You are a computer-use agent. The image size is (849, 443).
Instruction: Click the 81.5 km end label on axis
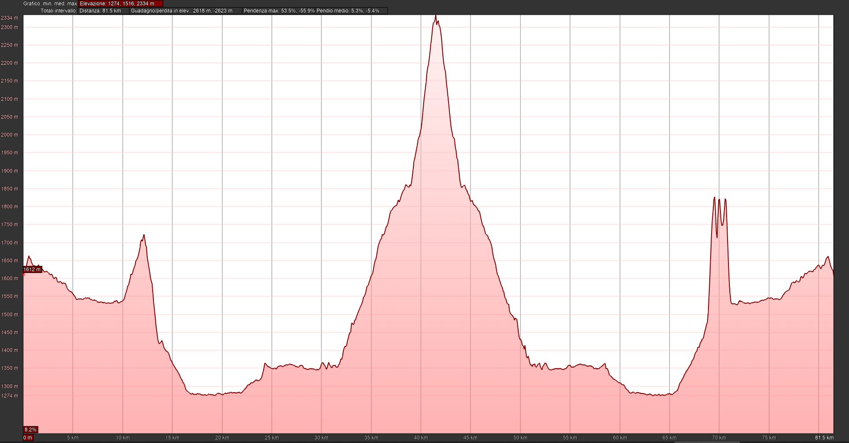(x=824, y=438)
